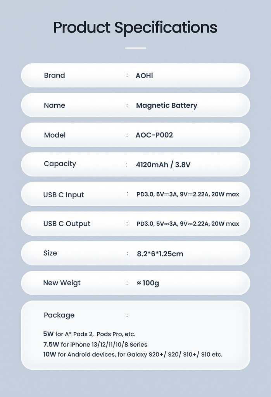This screenshot has width=271, height=397.
Task: Select the USB C Output label
Action: coord(67,224)
